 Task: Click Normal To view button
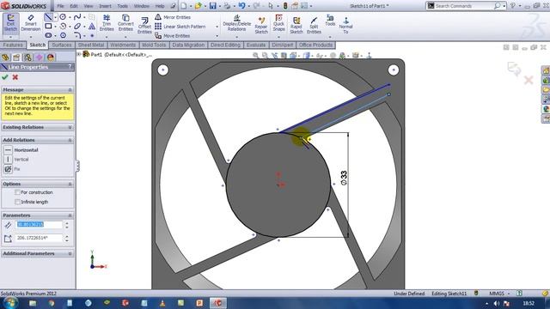pos(345,25)
